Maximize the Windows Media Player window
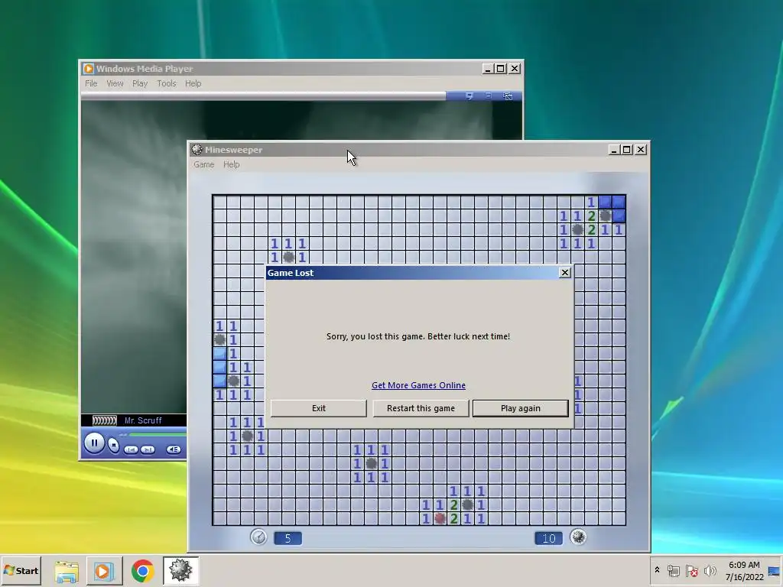 pyautogui.click(x=501, y=68)
